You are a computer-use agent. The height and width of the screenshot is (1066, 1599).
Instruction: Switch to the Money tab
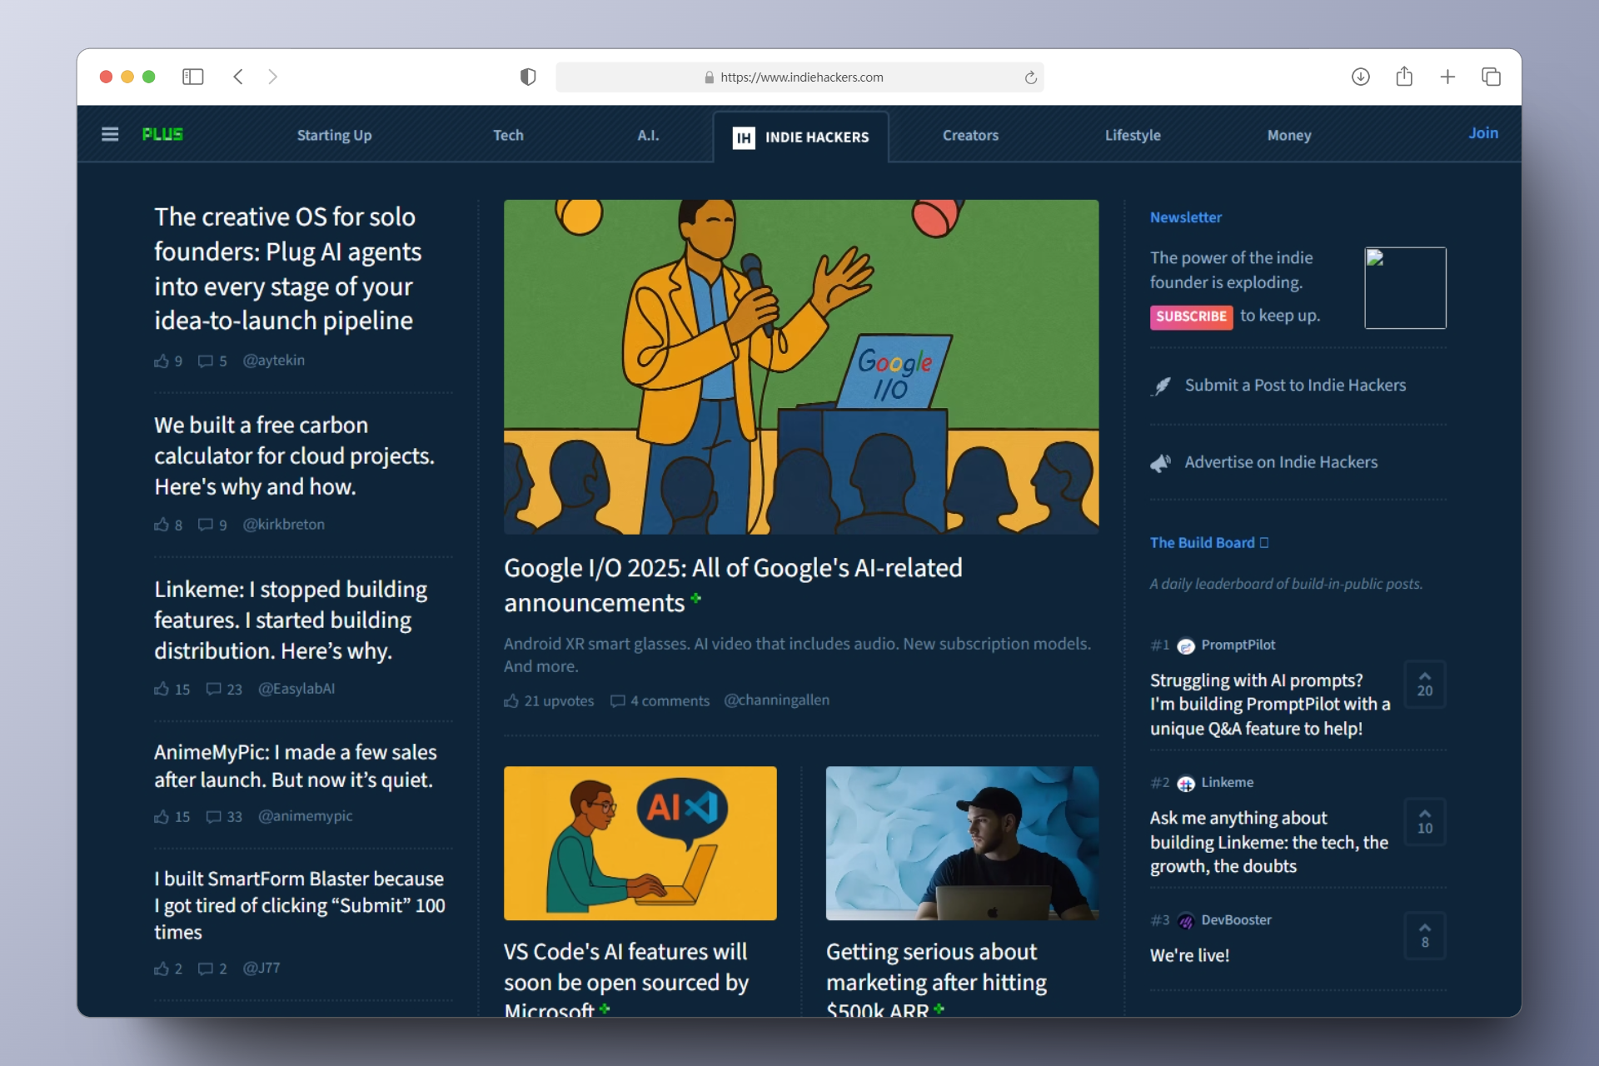point(1289,135)
